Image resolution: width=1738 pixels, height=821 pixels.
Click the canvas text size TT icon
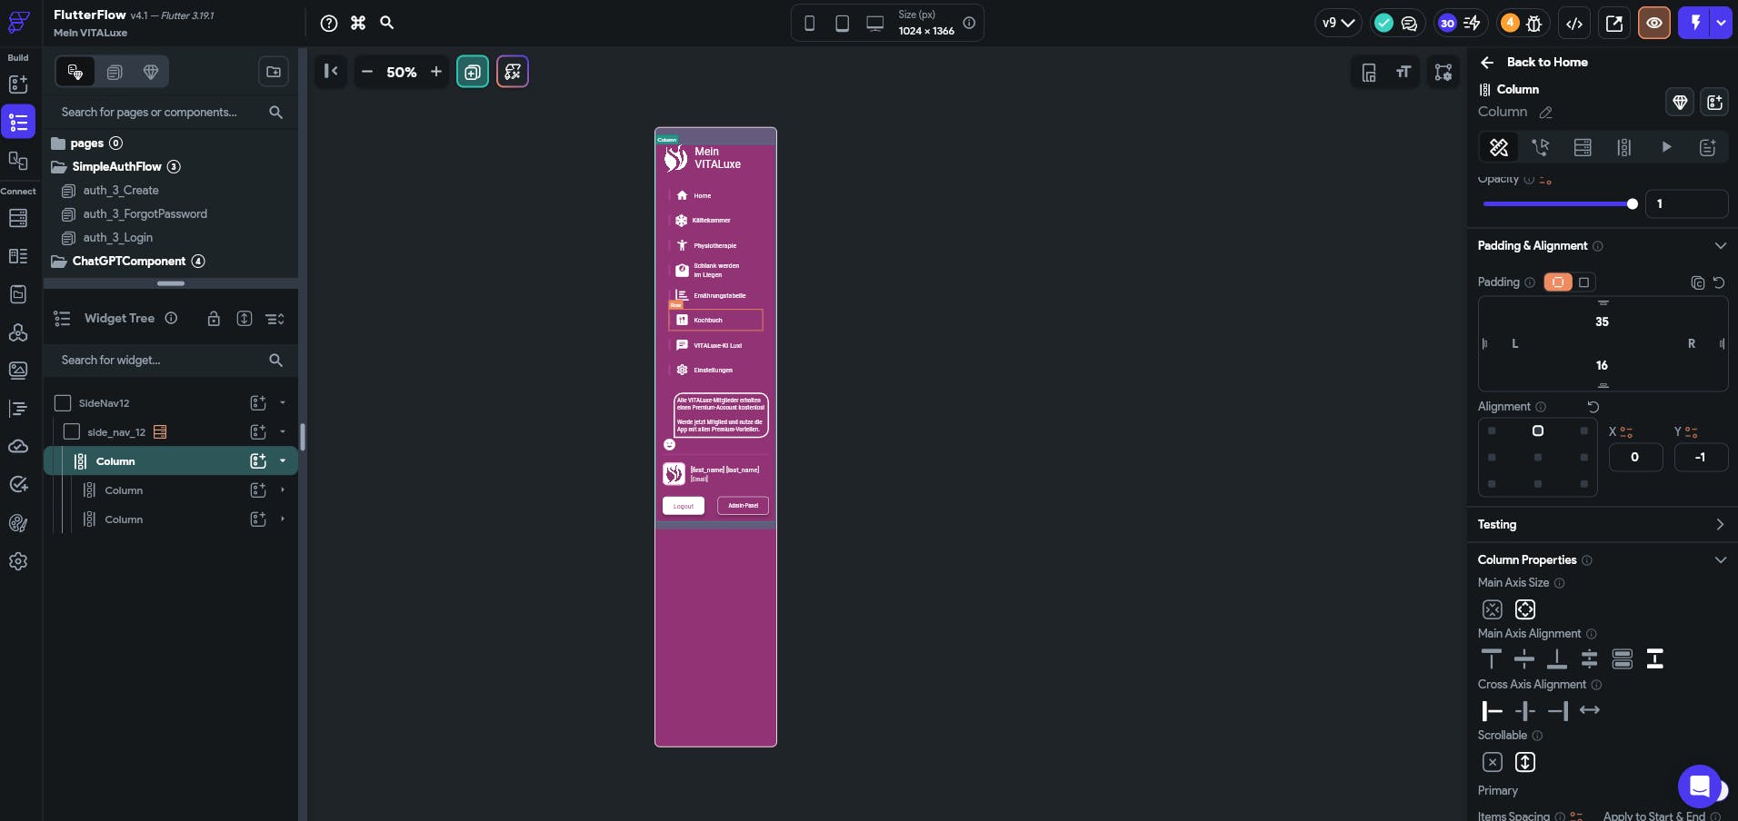(x=1403, y=72)
